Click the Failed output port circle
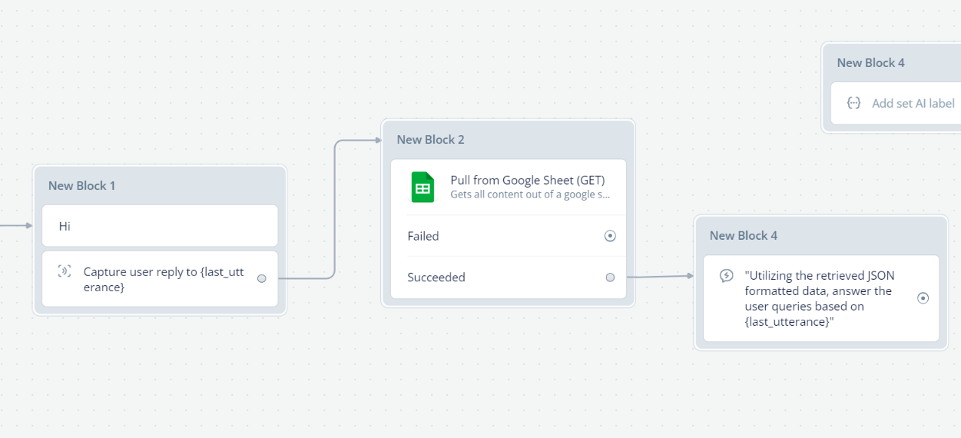961x438 pixels. [x=610, y=236]
